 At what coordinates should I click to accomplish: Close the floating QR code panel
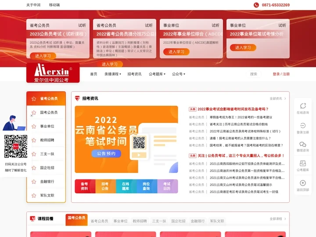[32, 116]
